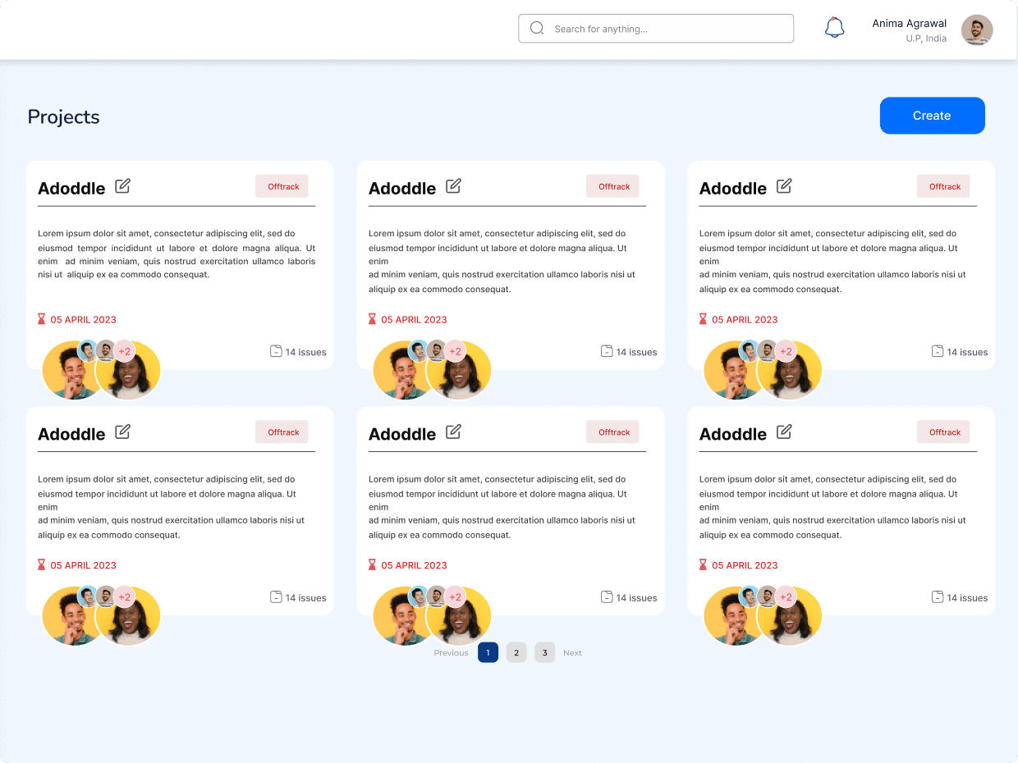Open Anima Agrawal profile avatar
The image size is (1018, 763).
tap(977, 30)
